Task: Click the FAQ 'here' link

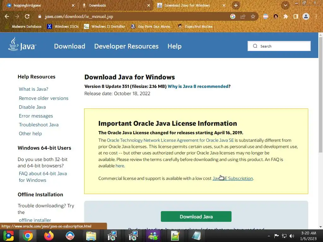Action: 120,166
